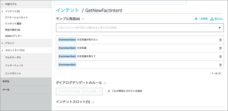Click {FactIntentSlot} tag in 'の豆知識' row
Screen dimensions: 228x111
click(67, 48)
